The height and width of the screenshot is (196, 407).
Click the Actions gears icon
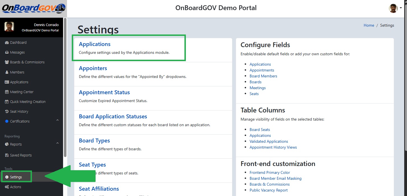tap(7, 187)
